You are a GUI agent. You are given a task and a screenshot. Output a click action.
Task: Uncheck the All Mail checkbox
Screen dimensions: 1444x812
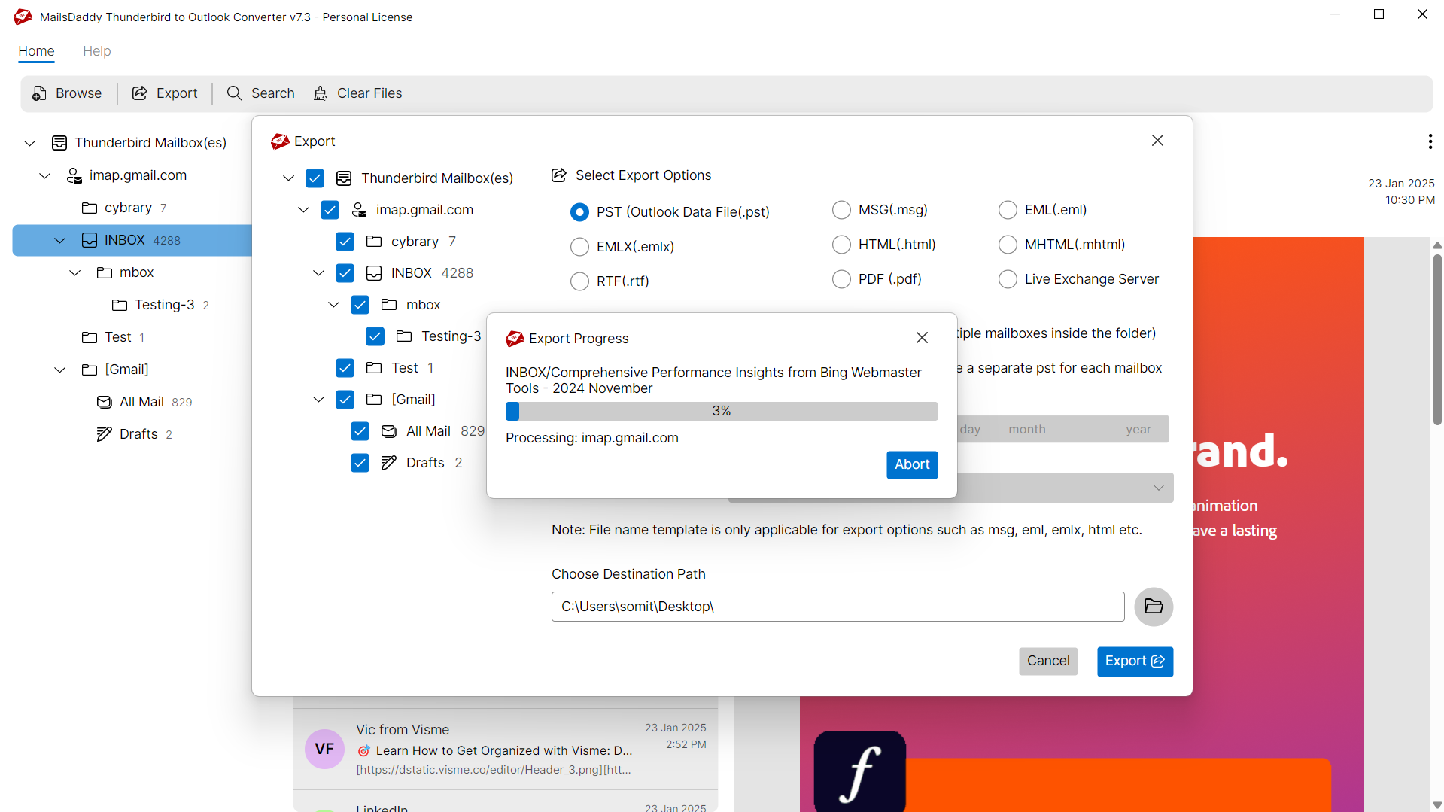click(x=360, y=431)
